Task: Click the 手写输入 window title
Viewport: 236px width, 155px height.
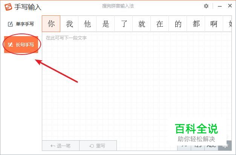Action: click(28, 7)
